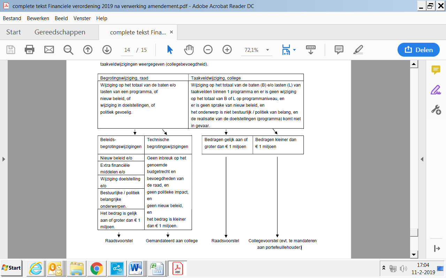Go to next page arrow
Viewport: 446px width, 278px height.
pos(107,50)
